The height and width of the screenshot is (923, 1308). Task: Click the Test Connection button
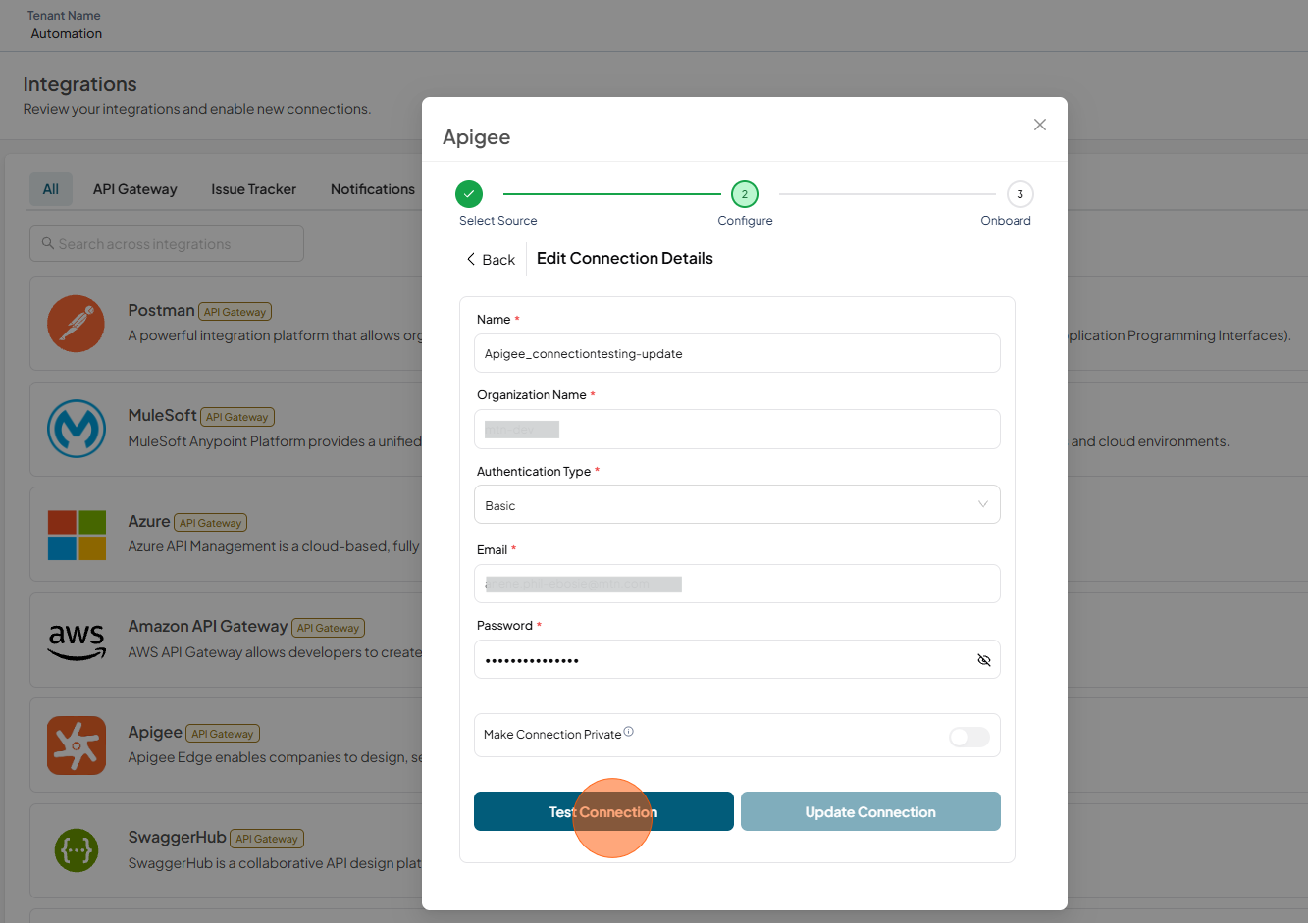603,811
